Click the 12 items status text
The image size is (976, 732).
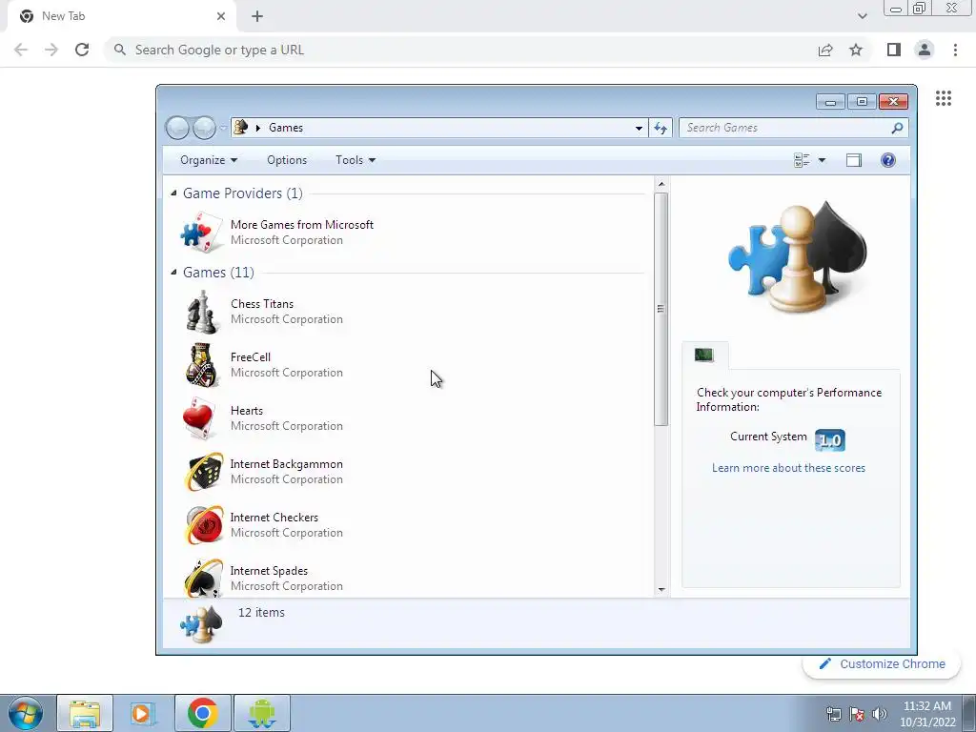coord(261,613)
